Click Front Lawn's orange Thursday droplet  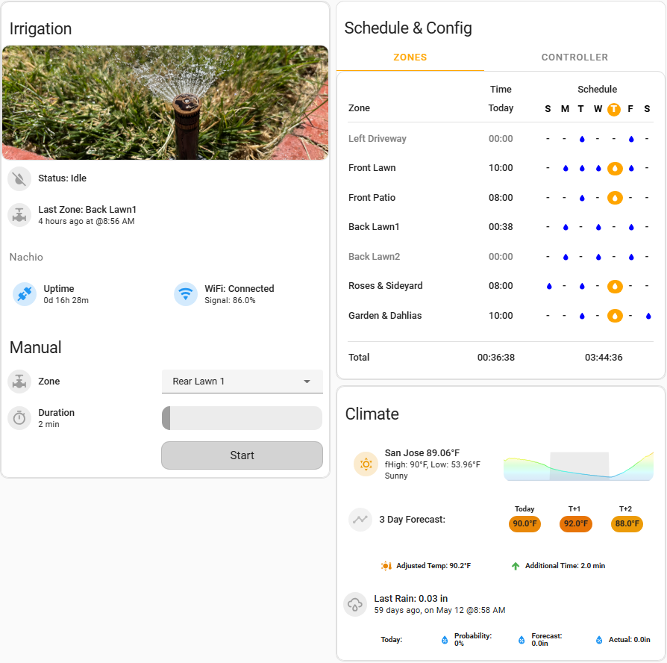615,169
